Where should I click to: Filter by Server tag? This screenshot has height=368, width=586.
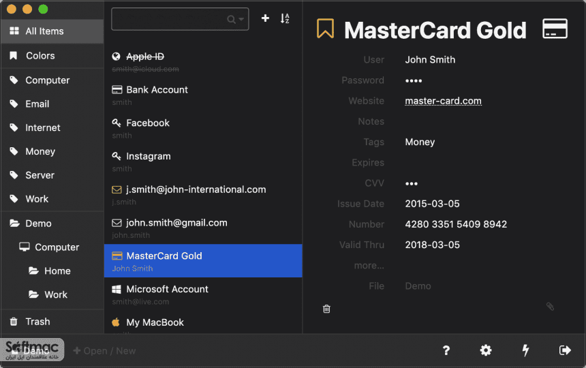point(52,175)
